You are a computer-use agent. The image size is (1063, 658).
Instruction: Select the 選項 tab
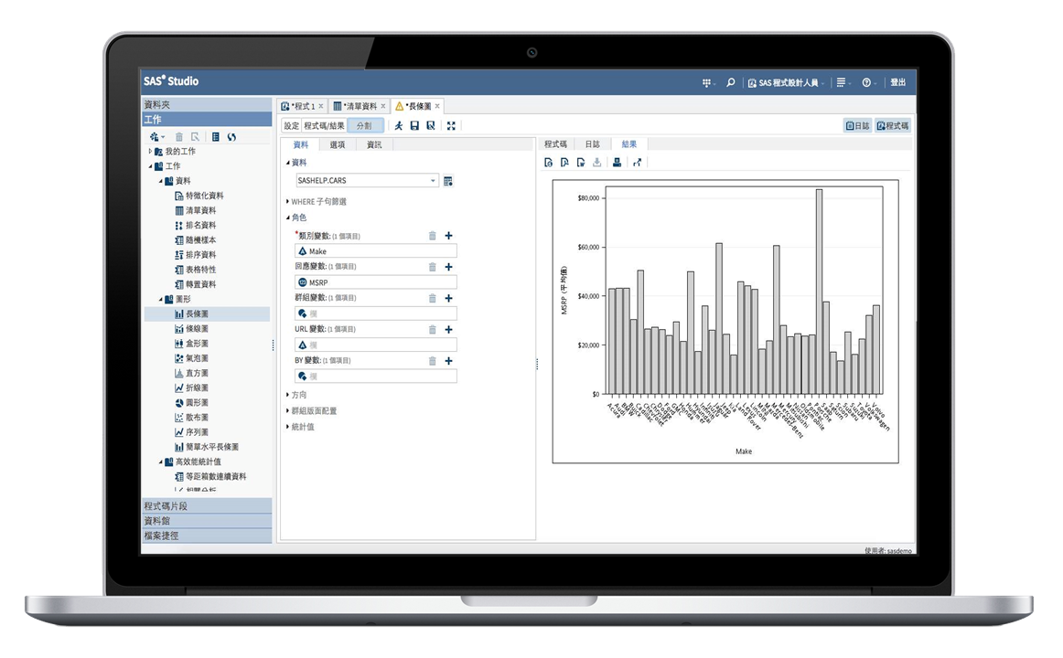[x=338, y=145]
